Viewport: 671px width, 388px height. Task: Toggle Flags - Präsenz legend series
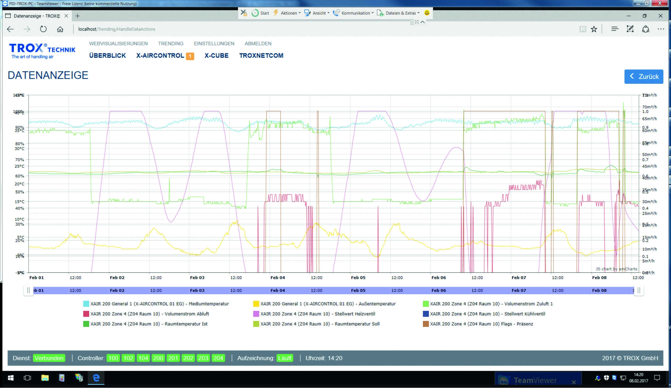481,324
